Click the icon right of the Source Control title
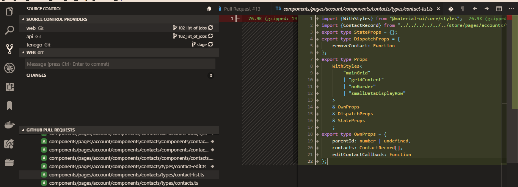The image size is (518, 187). click(x=209, y=9)
